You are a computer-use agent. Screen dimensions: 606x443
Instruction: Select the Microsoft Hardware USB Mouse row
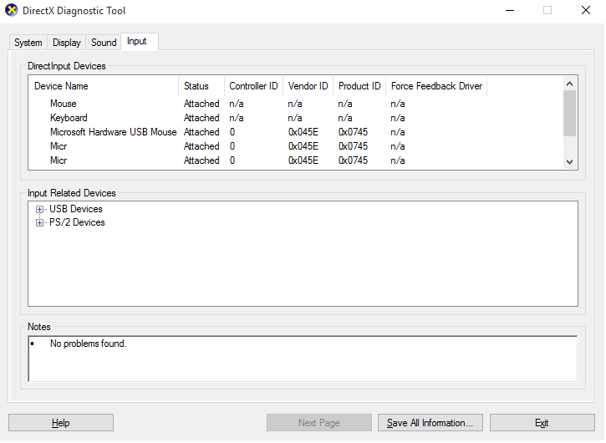pyautogui.click(x=113, y=132)
